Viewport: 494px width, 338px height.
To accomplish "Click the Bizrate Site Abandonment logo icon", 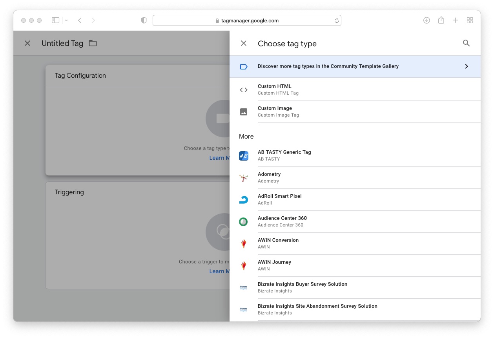I will tap(244, 310).
